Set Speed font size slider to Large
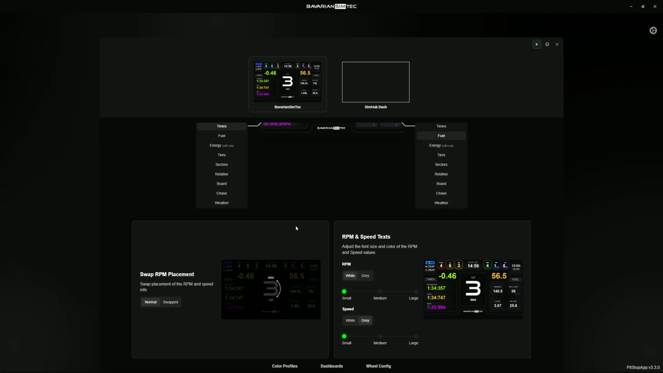 coord(416,336)
